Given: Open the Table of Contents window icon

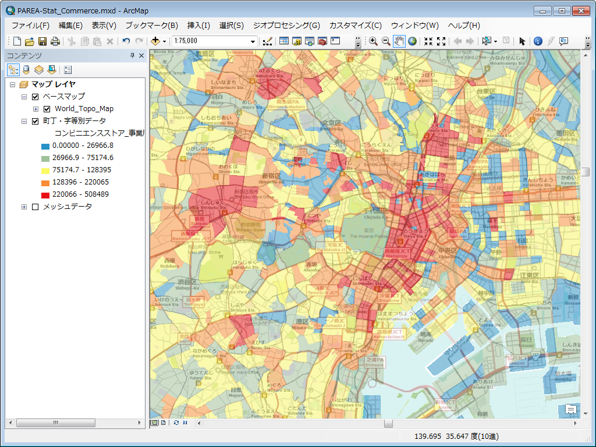Looking at the screenshot, I should click(284, 41).
